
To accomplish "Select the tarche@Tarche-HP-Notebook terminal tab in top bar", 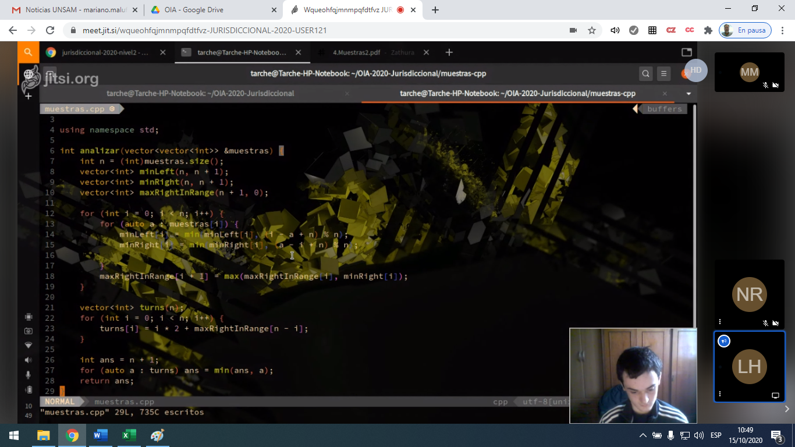I will (241, 52).
